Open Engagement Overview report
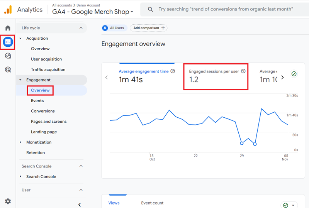 click(x=40, y=90)
